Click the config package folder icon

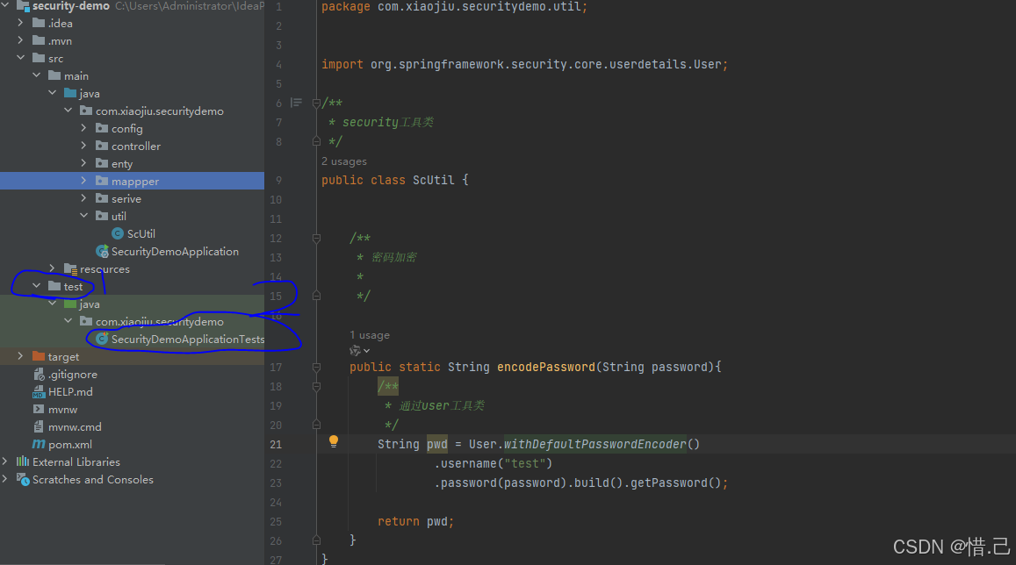pyautogui.click(x=102, y=128)
